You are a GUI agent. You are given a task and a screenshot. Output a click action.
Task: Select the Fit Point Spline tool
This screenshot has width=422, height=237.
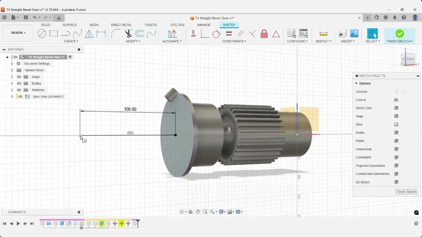coord(77,34)
